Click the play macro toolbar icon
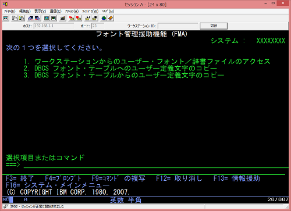The height and width of the screenshot is (211, 291). pyautogui.click(x=88, y=18)
